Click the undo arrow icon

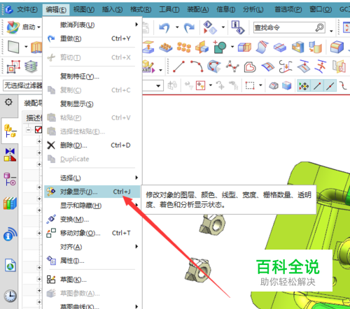click(164, 28)
